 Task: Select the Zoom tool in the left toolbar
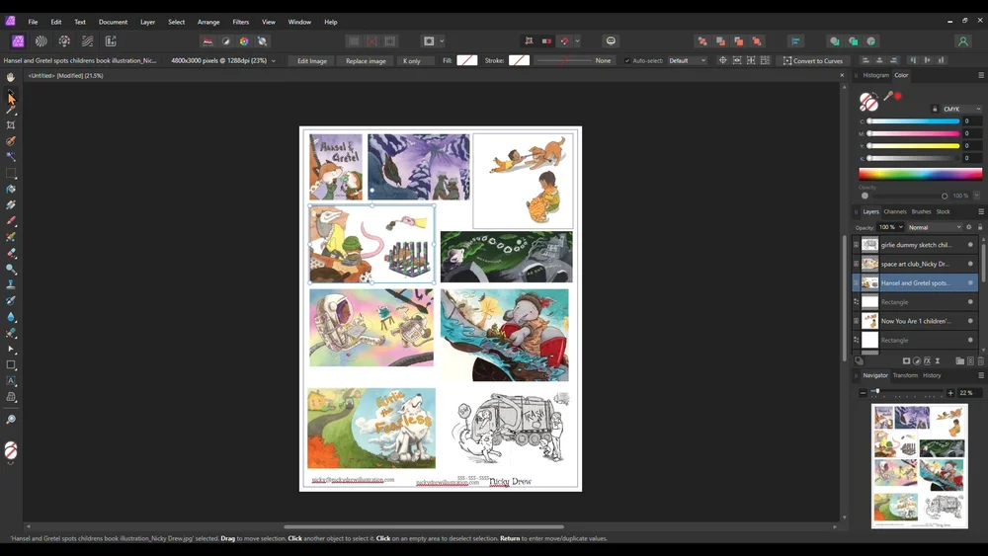tap(11, 420)
